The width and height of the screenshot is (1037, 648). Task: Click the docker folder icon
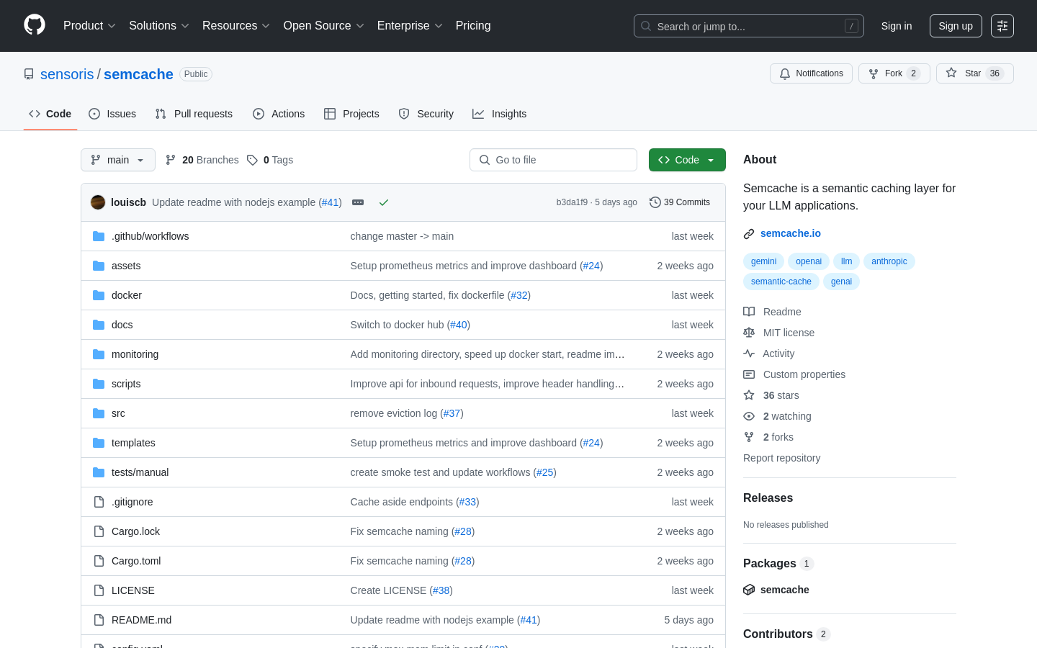(99, 295)
